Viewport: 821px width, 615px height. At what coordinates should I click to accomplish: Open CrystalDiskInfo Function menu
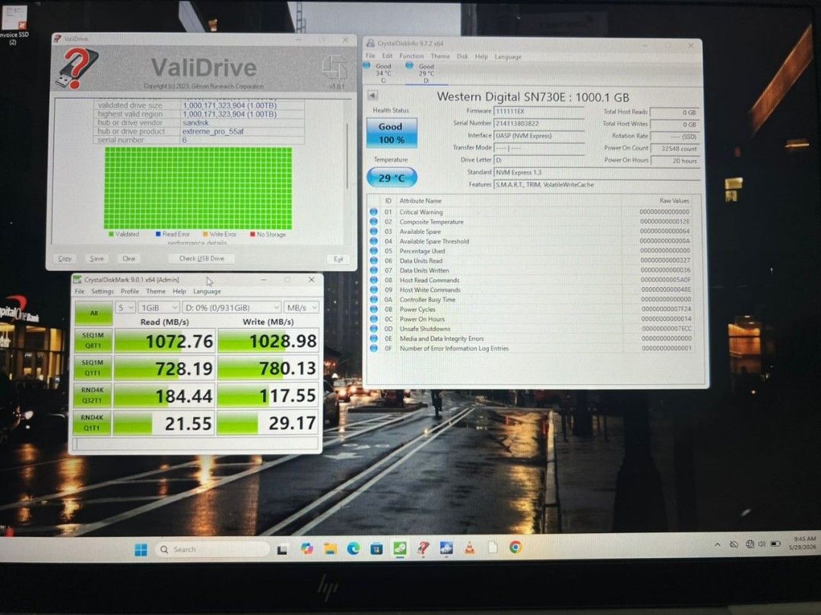pos(411,56)
